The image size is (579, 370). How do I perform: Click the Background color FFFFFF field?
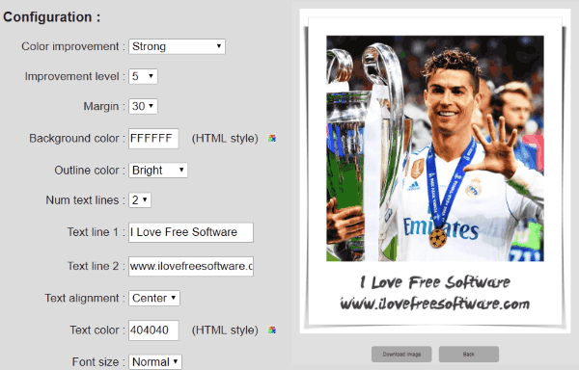(x=153, y=139)
